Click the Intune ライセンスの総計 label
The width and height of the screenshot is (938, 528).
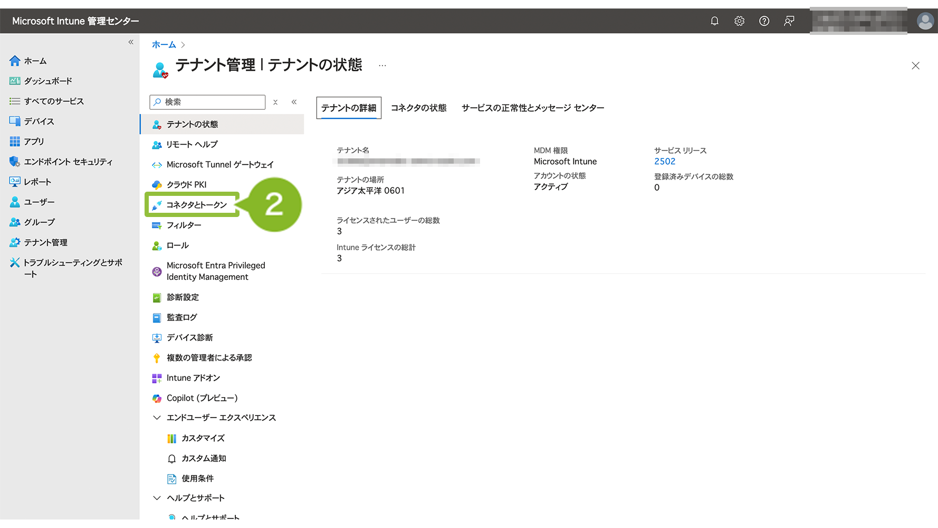coord(376,248)
